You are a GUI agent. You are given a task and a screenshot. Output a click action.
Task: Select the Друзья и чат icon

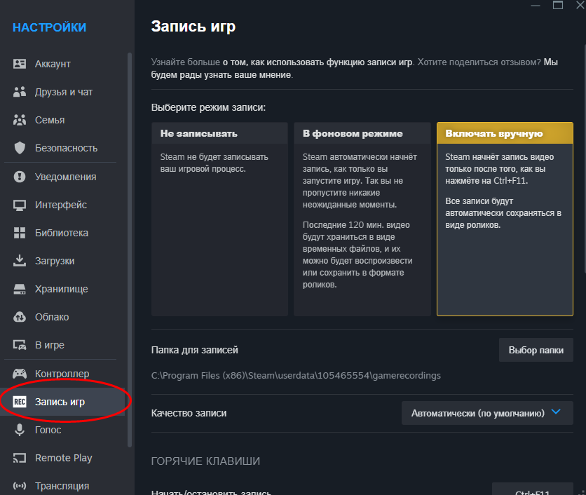19,91
